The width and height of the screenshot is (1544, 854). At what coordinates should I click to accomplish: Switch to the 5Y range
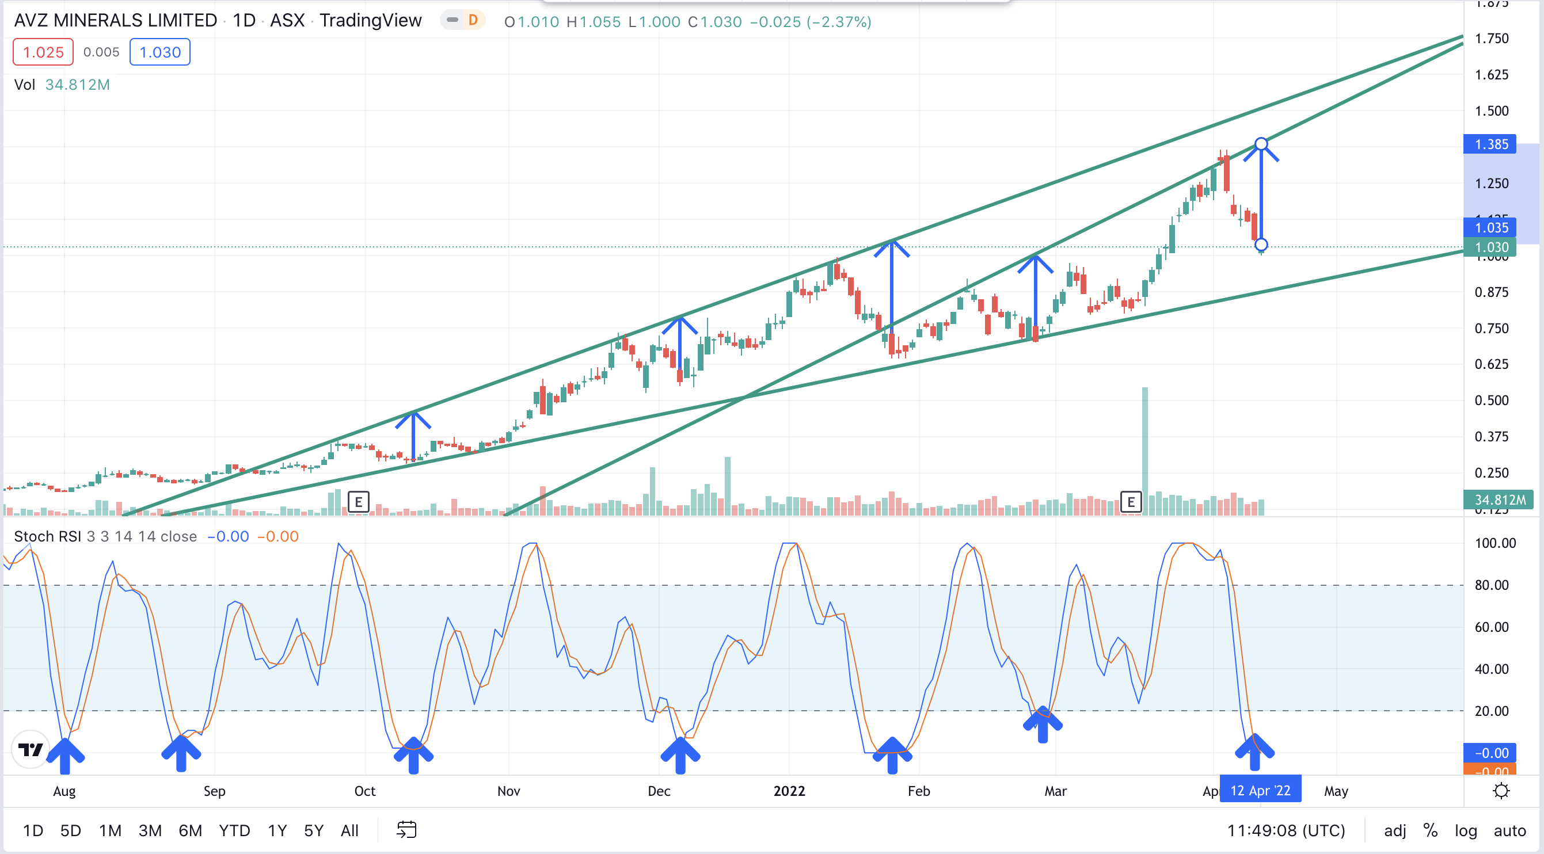314,830
